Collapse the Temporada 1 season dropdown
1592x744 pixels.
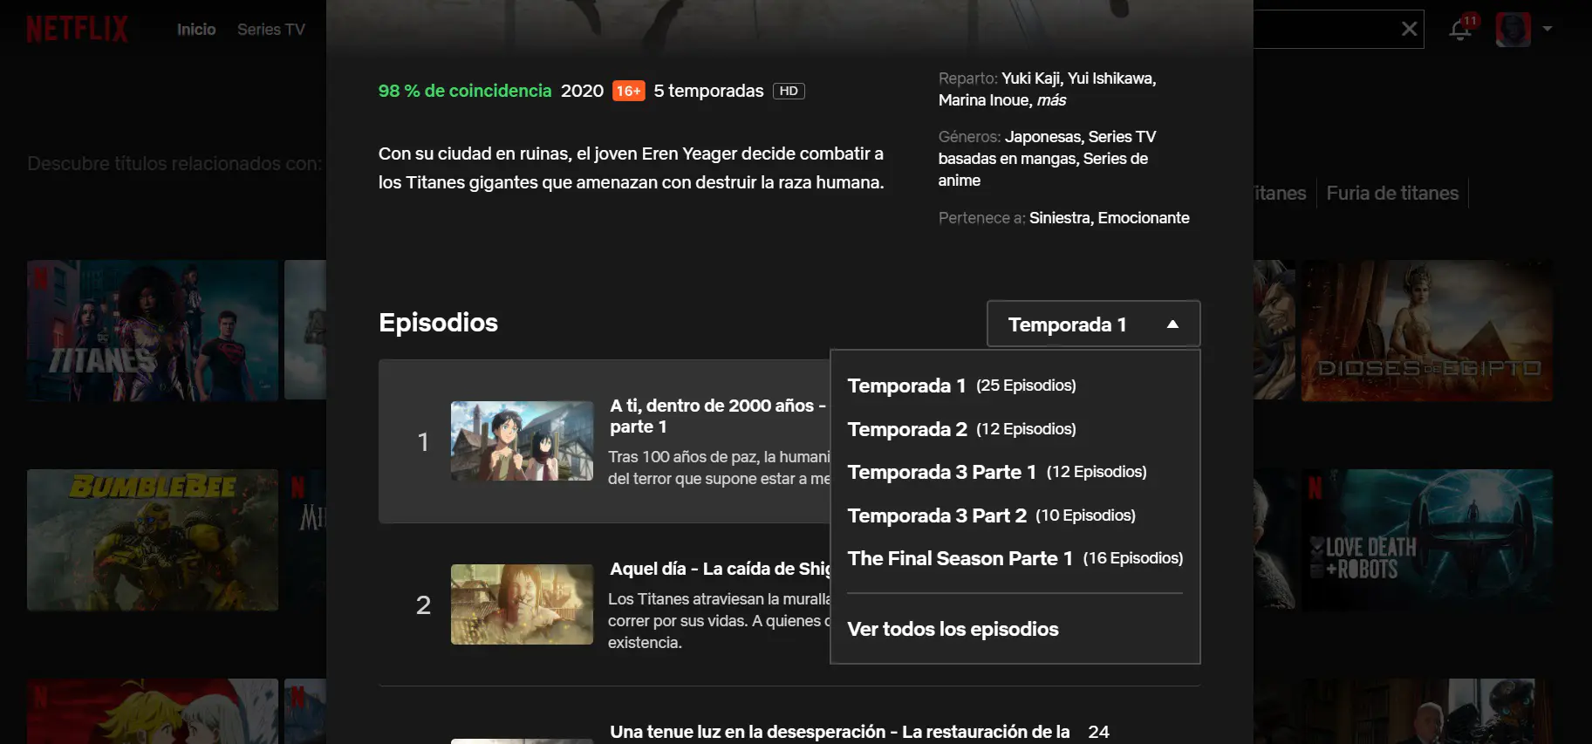1093,324
